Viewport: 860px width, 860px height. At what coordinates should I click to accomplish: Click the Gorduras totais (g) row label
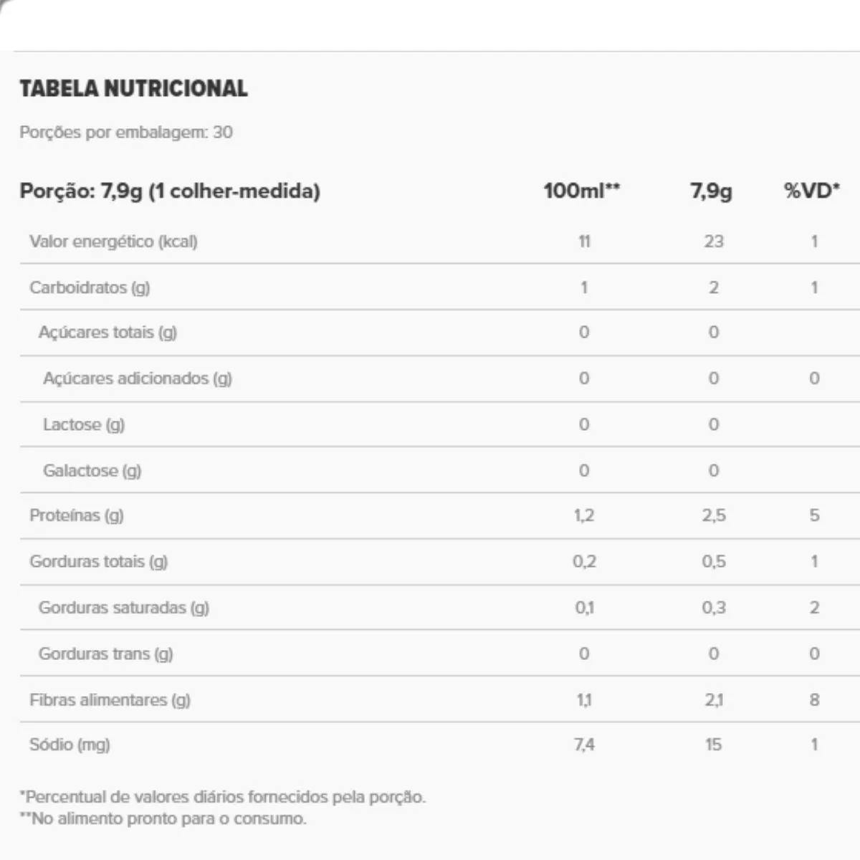(x=98, y=562)
